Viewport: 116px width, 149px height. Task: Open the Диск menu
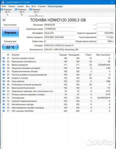(34, 6)
